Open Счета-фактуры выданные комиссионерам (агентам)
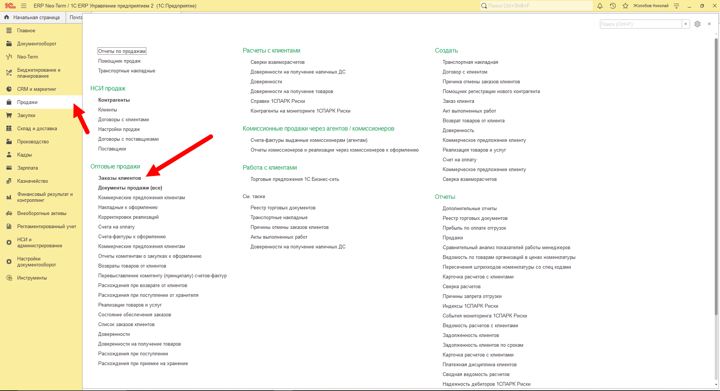 click(309, 140)
